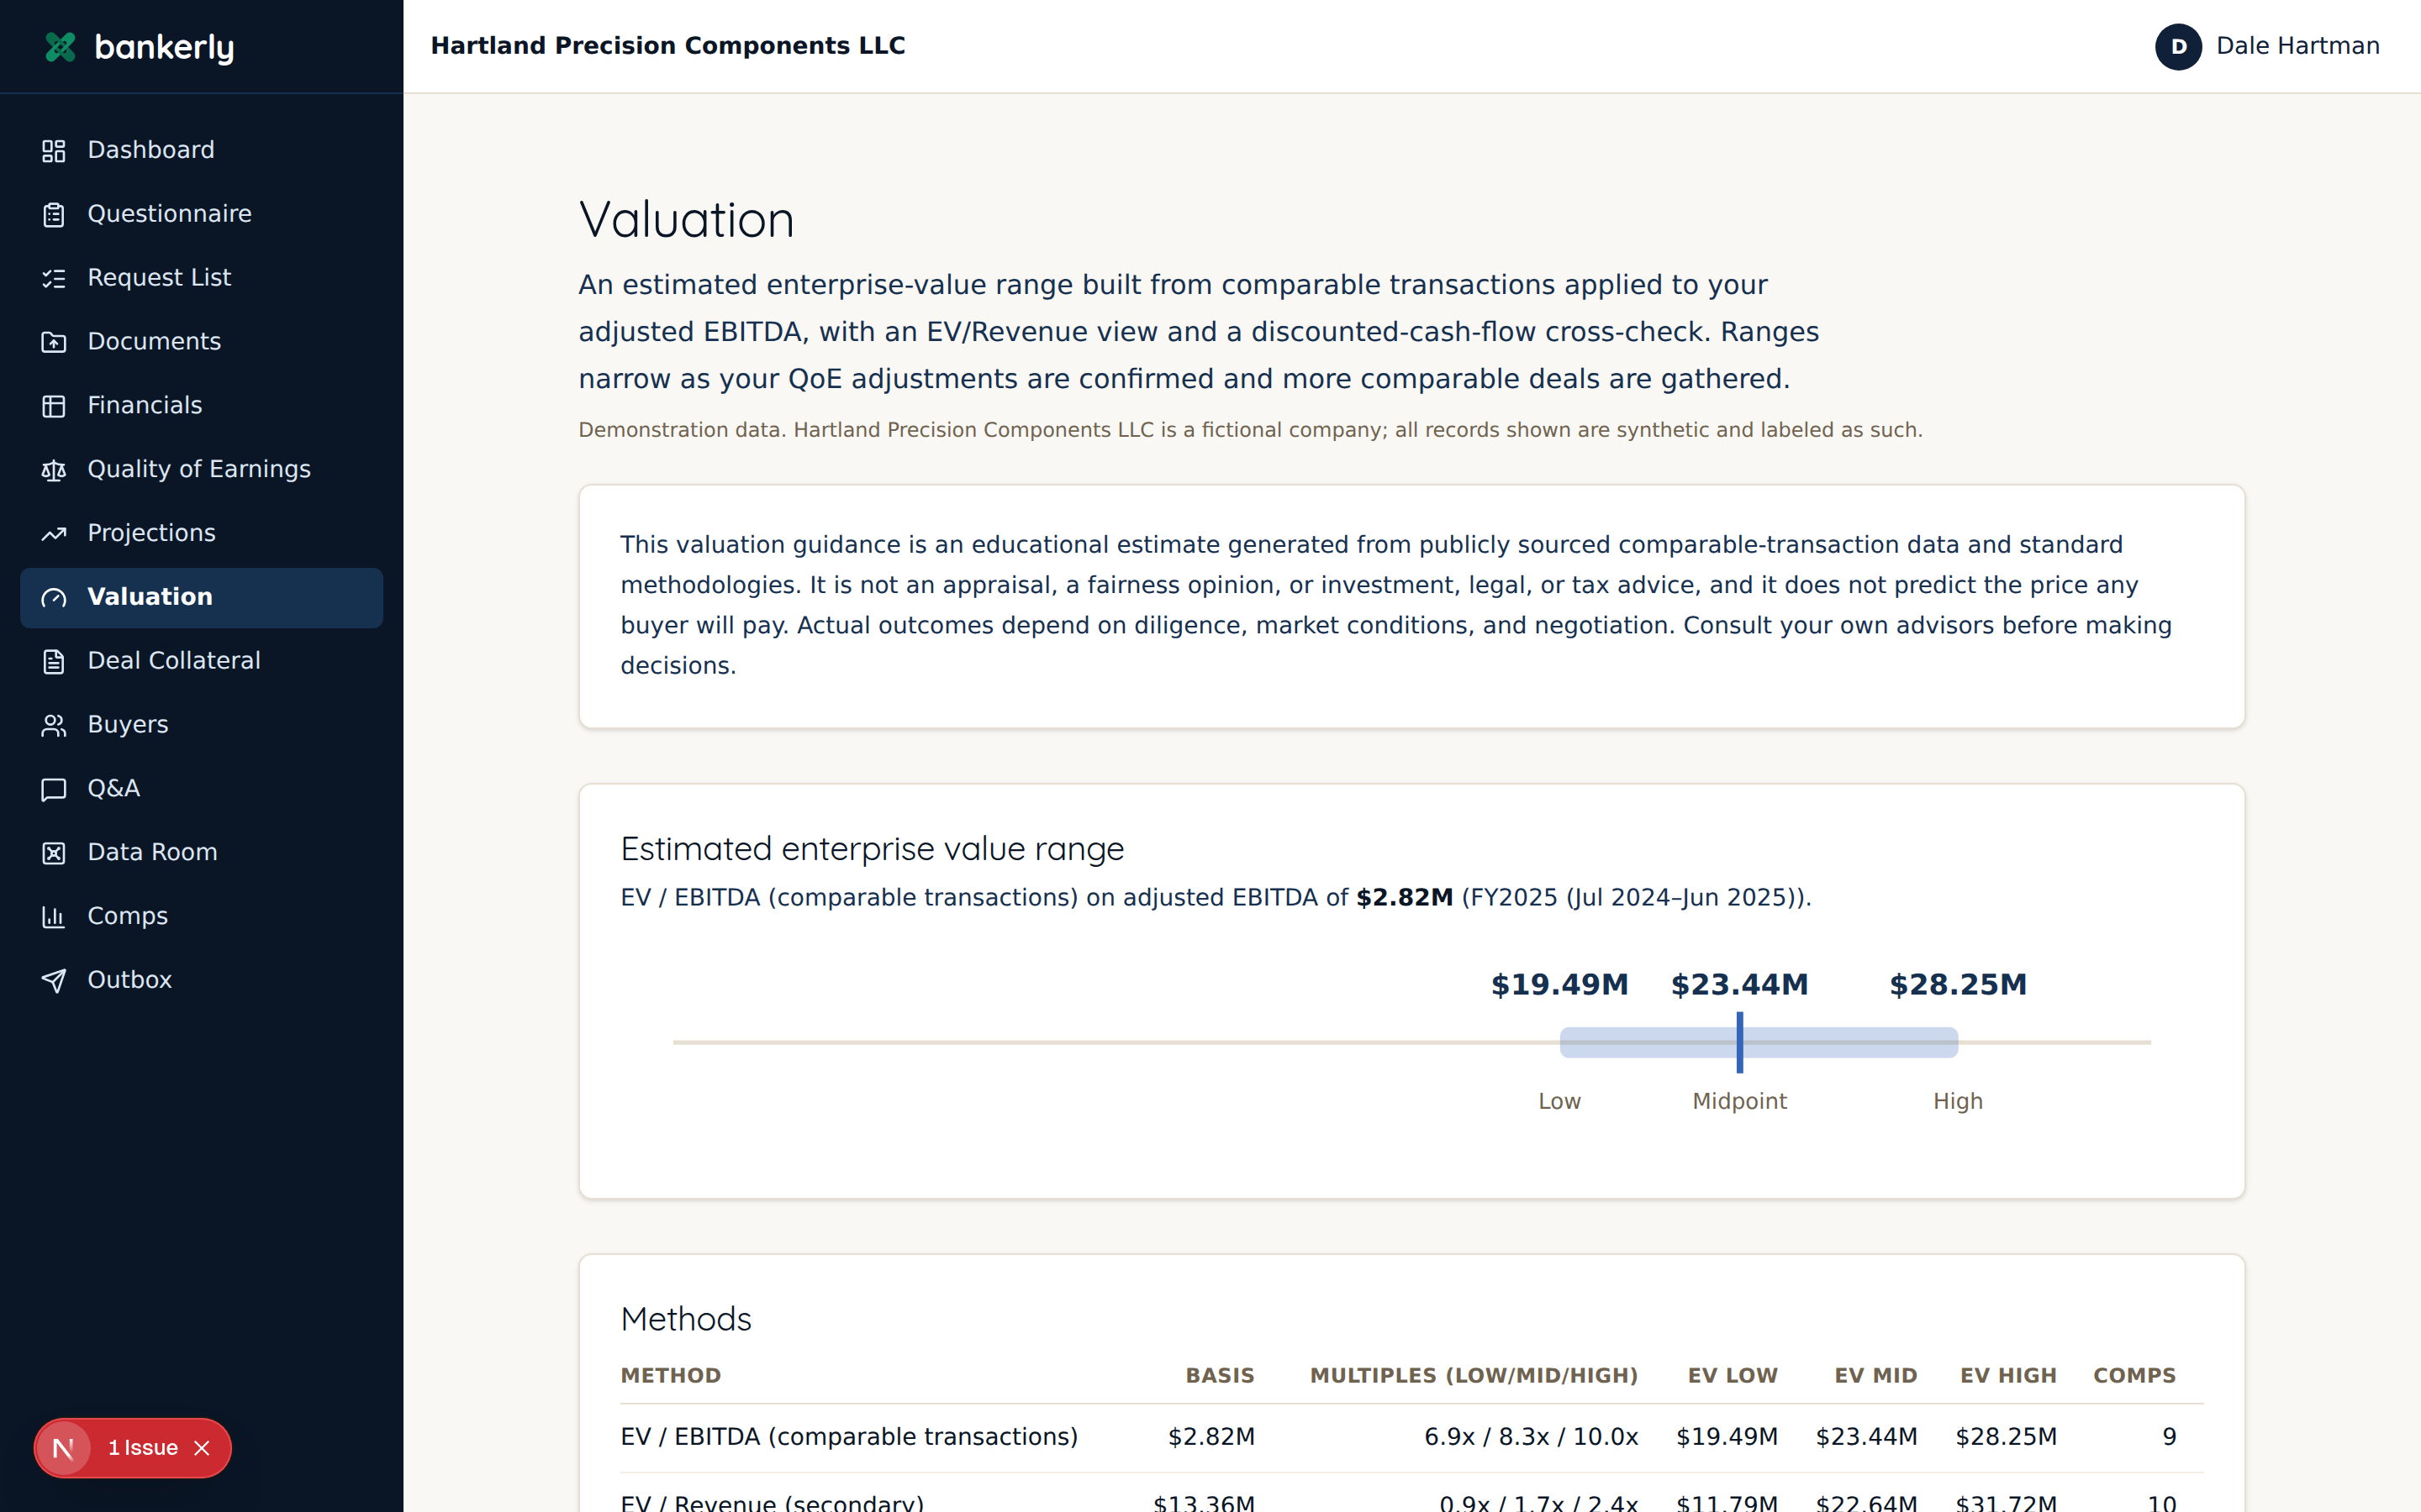Image resolution: width=2421 pixels, height=1512 pixels.
Task: Open the Financials section
Action: 201,406
